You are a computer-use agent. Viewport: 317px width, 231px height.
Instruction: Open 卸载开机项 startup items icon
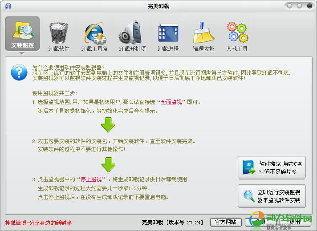click(x=132, y=35)
